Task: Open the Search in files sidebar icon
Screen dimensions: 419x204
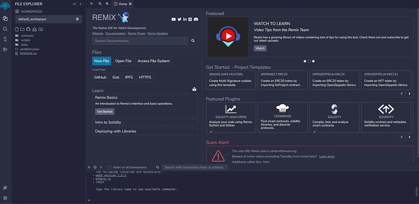Action: pos(5,29)
